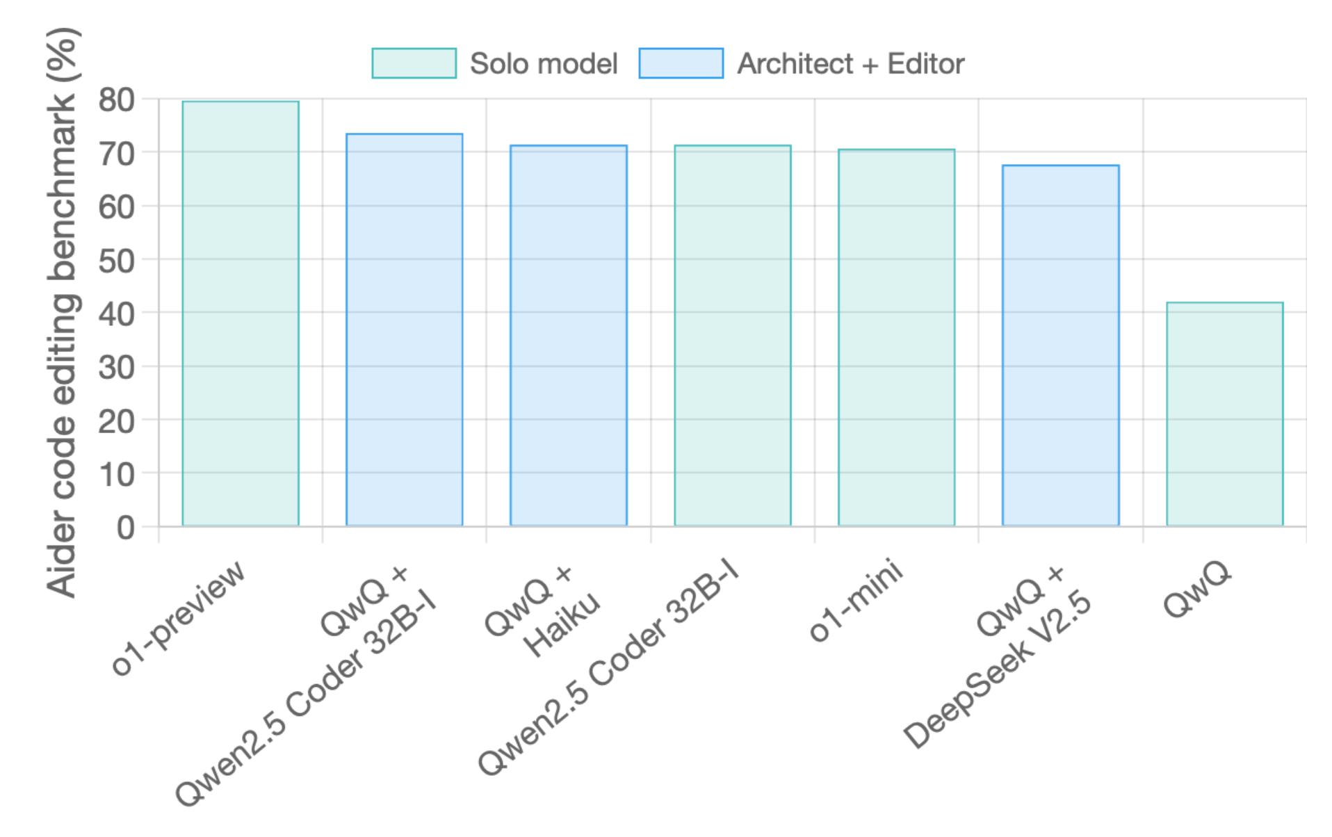Screen dimensions: 1332x837
Task: Click the o1-mini bar
Action: tap(897, 338)
